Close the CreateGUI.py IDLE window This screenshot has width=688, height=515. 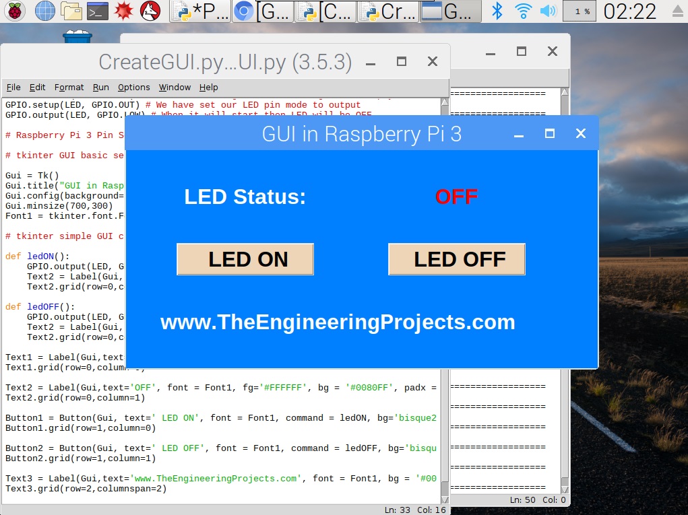(x=433, y=62)
